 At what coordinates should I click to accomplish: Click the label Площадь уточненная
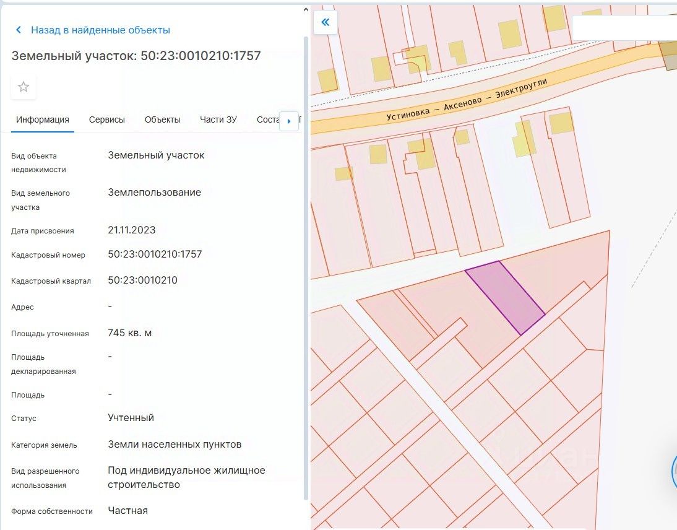[x=50, y=334]
